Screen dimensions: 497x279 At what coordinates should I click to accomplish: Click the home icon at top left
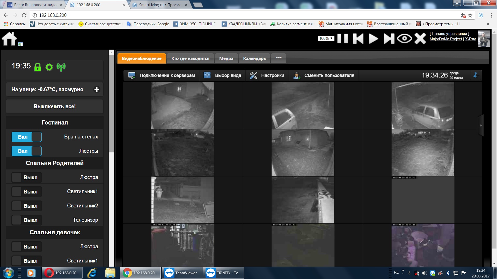9,39
